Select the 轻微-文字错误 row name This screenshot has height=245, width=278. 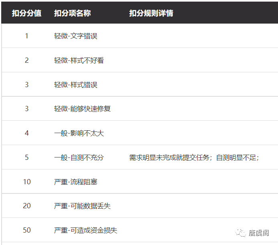pos(76,36)
